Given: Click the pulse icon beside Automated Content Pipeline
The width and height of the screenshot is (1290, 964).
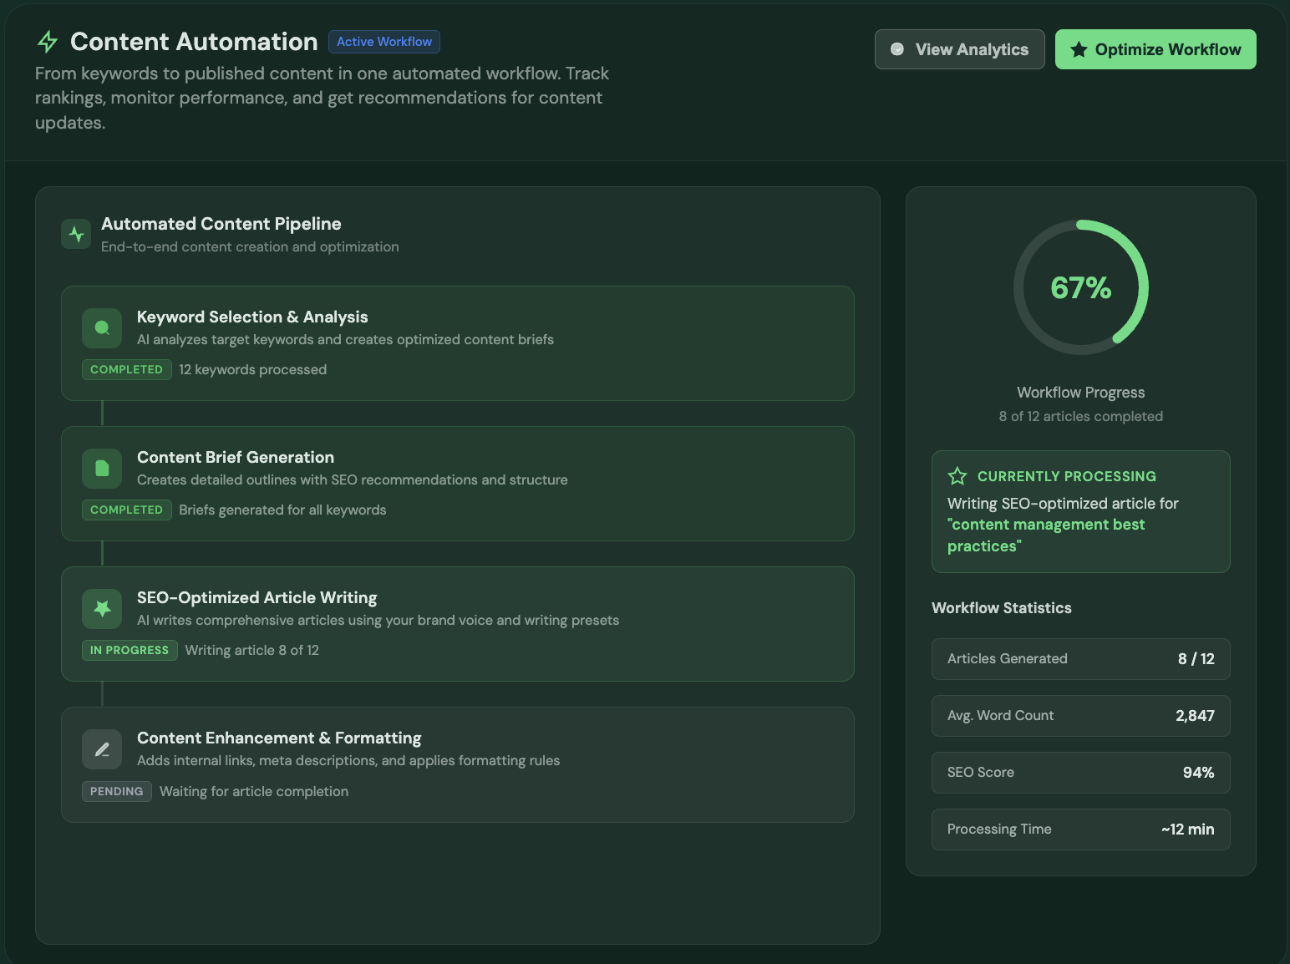Looking at the screenshot, I should pos(76,234).
